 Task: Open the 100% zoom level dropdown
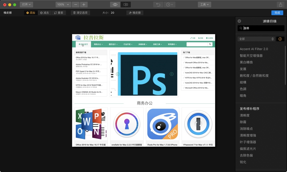click(x=63, y=5)
